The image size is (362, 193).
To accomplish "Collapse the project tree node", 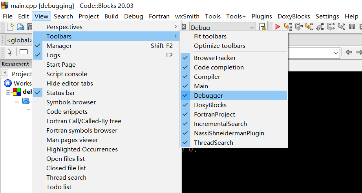I will pyautogui.click(x=8, y=92).
